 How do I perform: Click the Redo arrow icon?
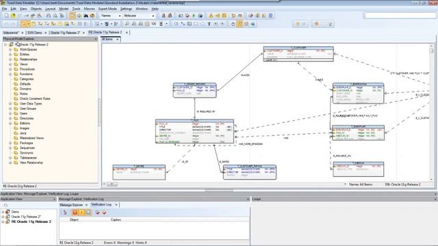tap(13, 24)
